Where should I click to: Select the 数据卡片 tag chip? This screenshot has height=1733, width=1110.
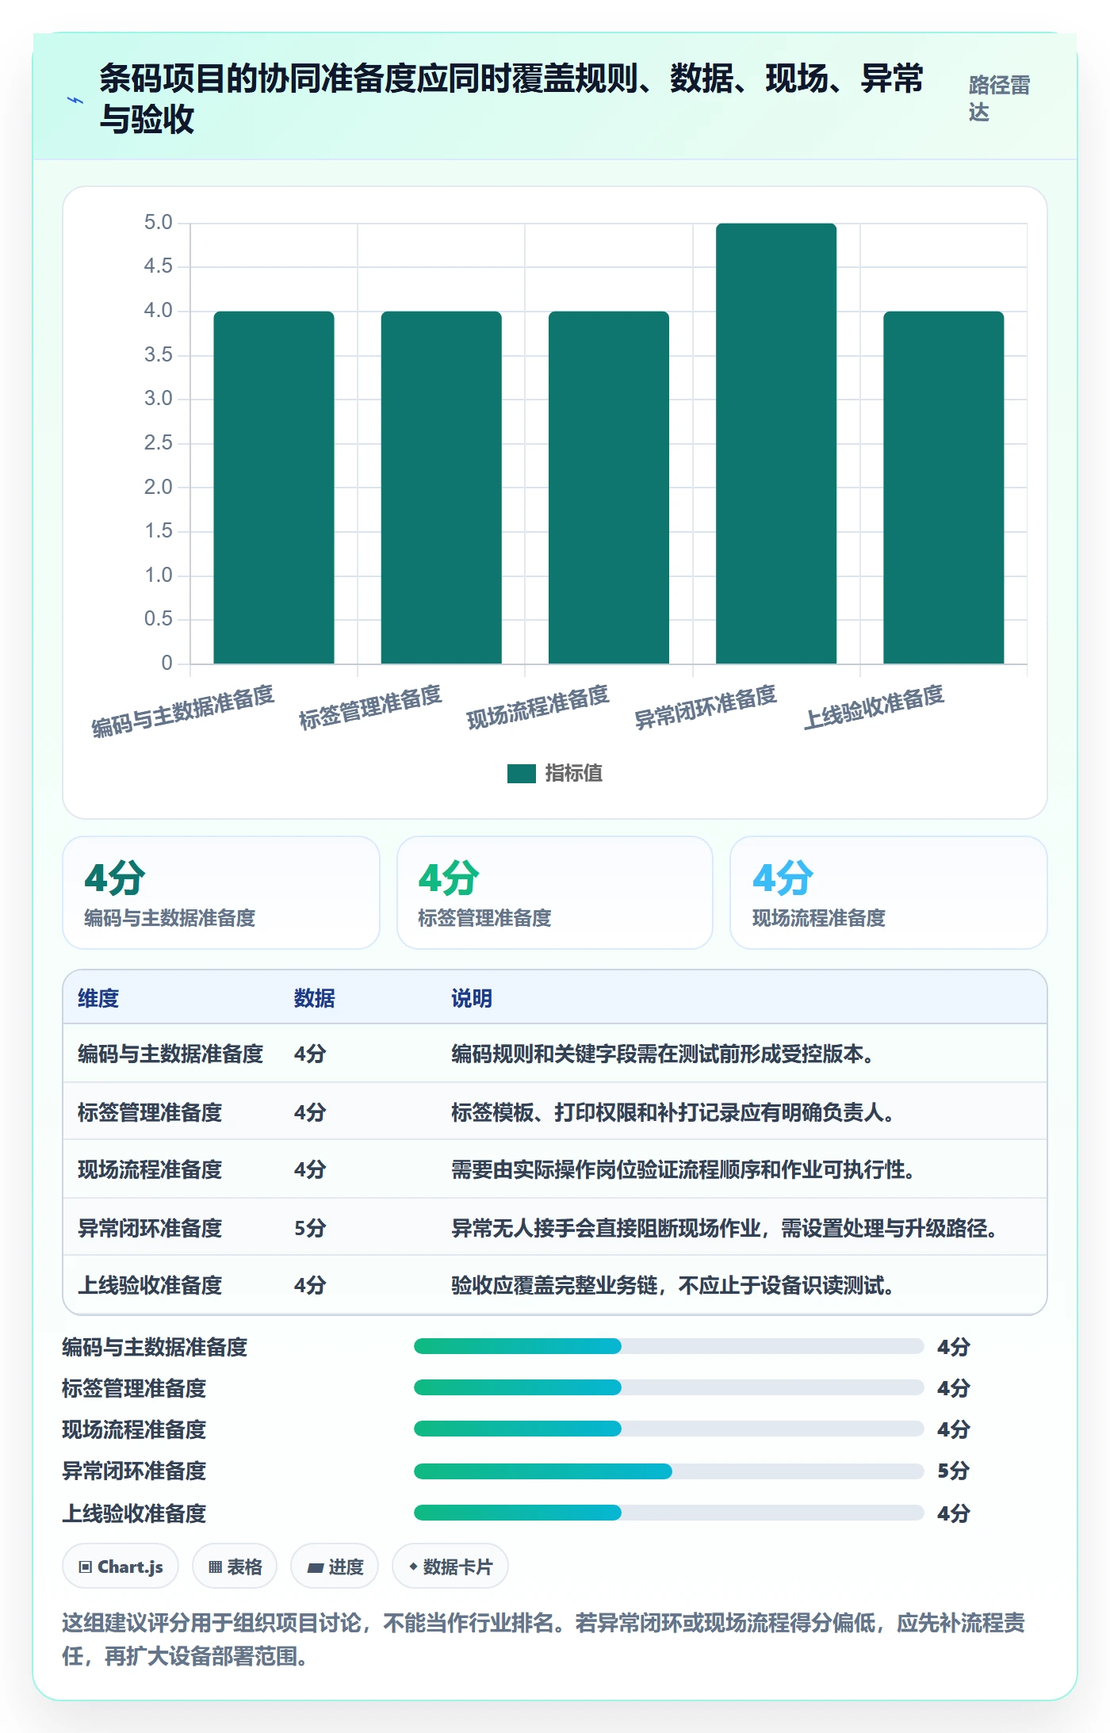[450, 1567]
